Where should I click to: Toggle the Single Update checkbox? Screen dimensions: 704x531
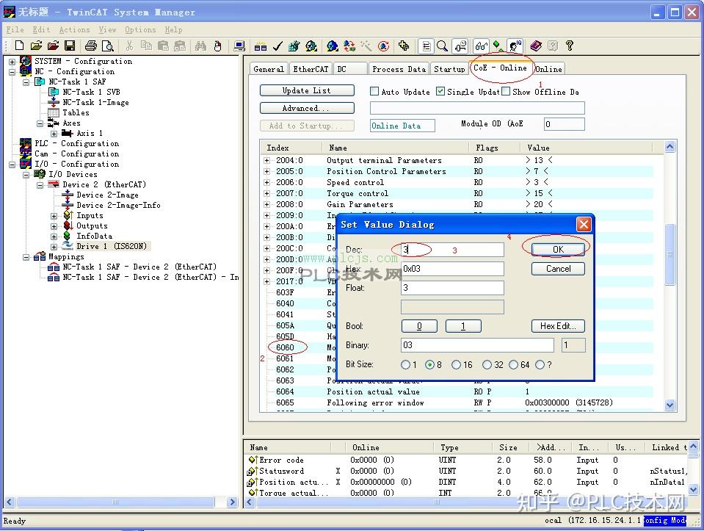pos(440,92)
